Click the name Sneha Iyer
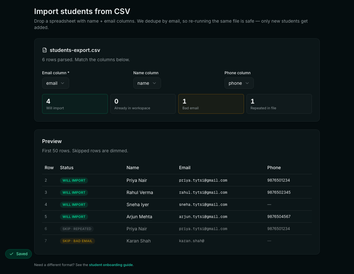 (x=138, y=205)
